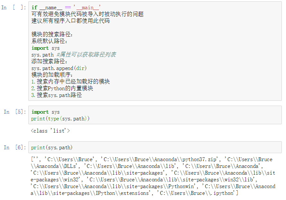Image resolution: width=286 pixels, height=200 pixels.
Task: Click the line 3.搜索sys.path路径
Action: coord(57,95)
